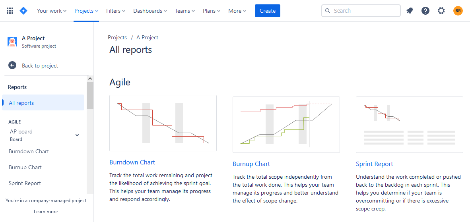
Task: Click the sidebar scrollbar thumb
Action: [x=90, y=96]
